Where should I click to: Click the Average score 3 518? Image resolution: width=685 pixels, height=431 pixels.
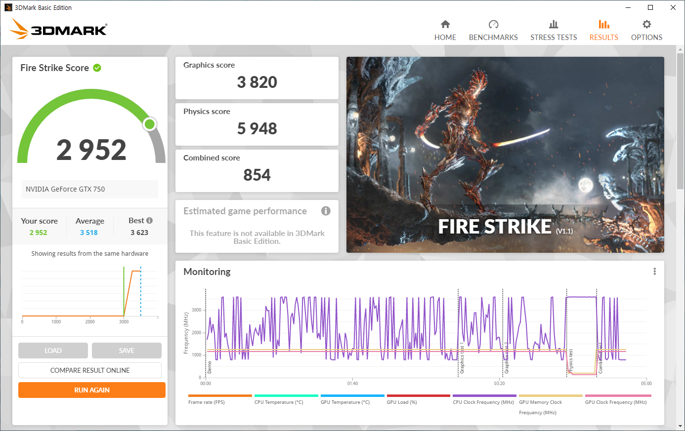coord(89,233)
